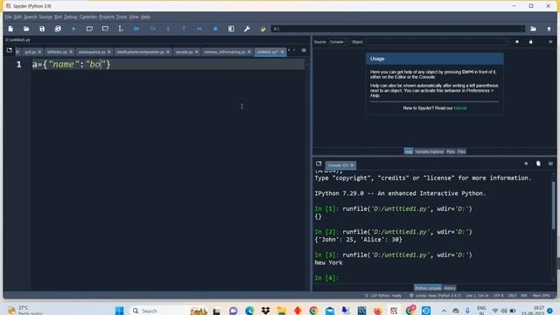Open the Help Source Console dropdown
Image resolution: width=560 pixels, height=315 pixels.
(x=339, y=42)
